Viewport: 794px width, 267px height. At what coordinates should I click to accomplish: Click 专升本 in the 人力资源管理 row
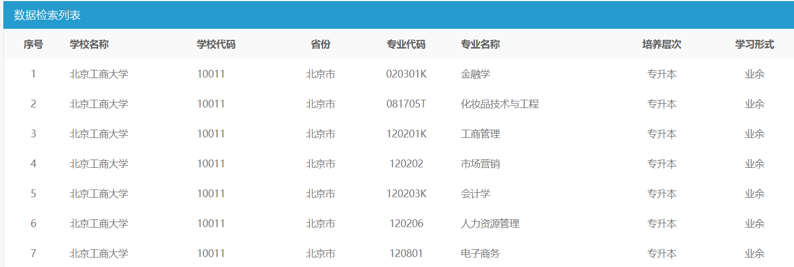(x=662, y=223)
